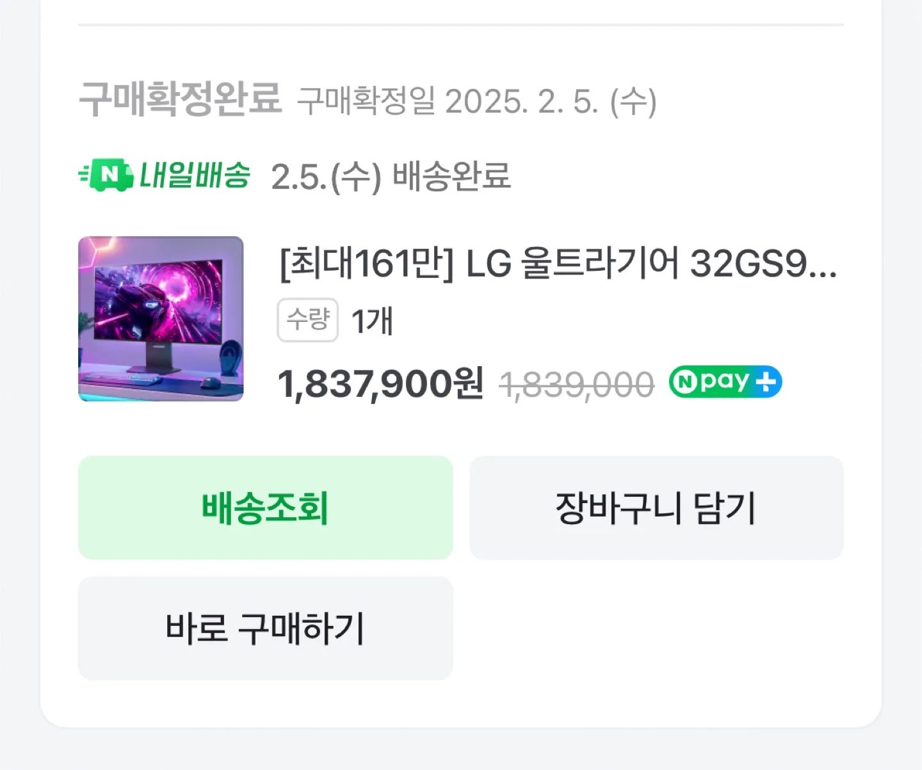The width and height of the screenshot is (922, 770).
Task: Tap the crossed-out 1,839,000 original price
Action: point(577,385)
